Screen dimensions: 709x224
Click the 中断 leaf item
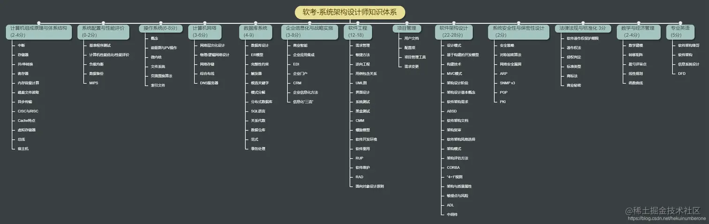point(21,45)
